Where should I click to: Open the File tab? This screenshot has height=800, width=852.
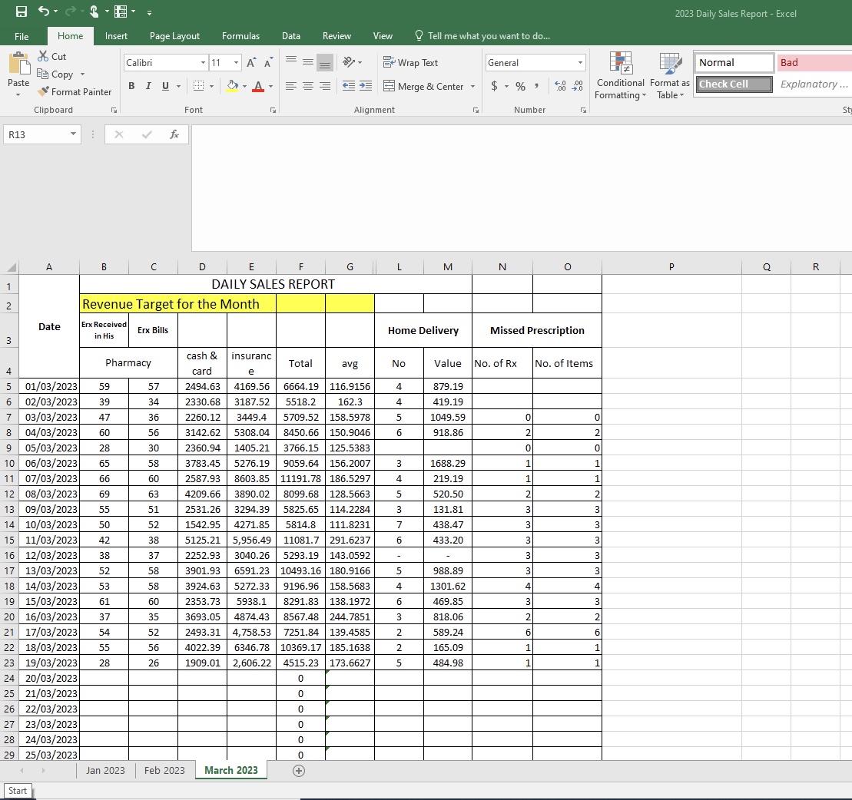point(22,36)
